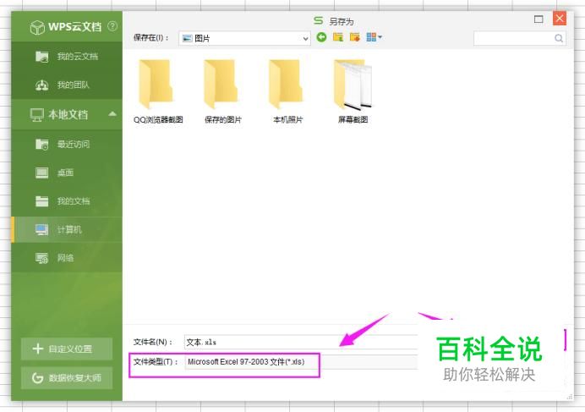The image size is (585, 412).
Task: Maximize the 另存为 dialog
Action: point(539,19)
